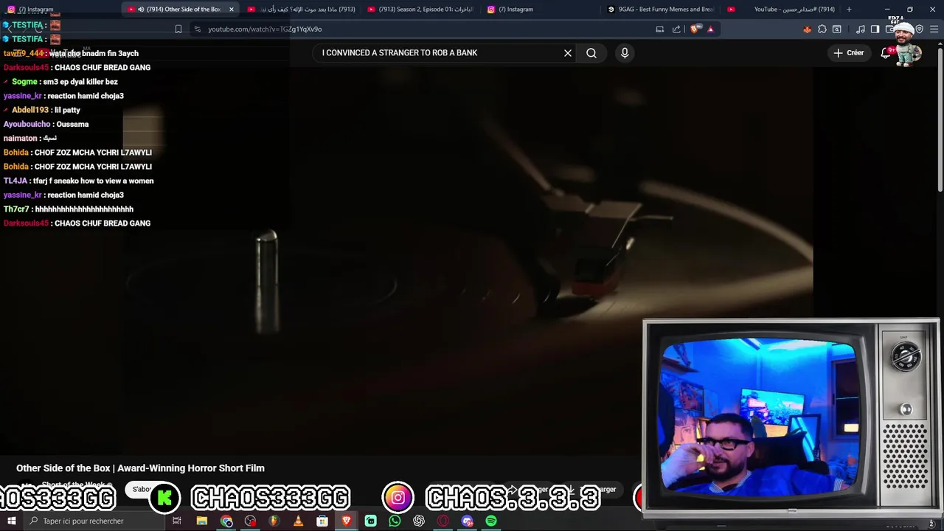This screenshot has width=944, height=531.
Task: Open WhatsApp from the taskbar
Action: click(x=395, y=521)
